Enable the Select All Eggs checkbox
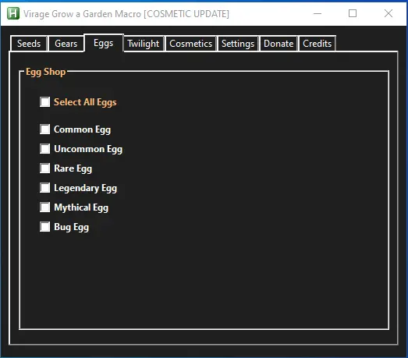 click(45, 102)
